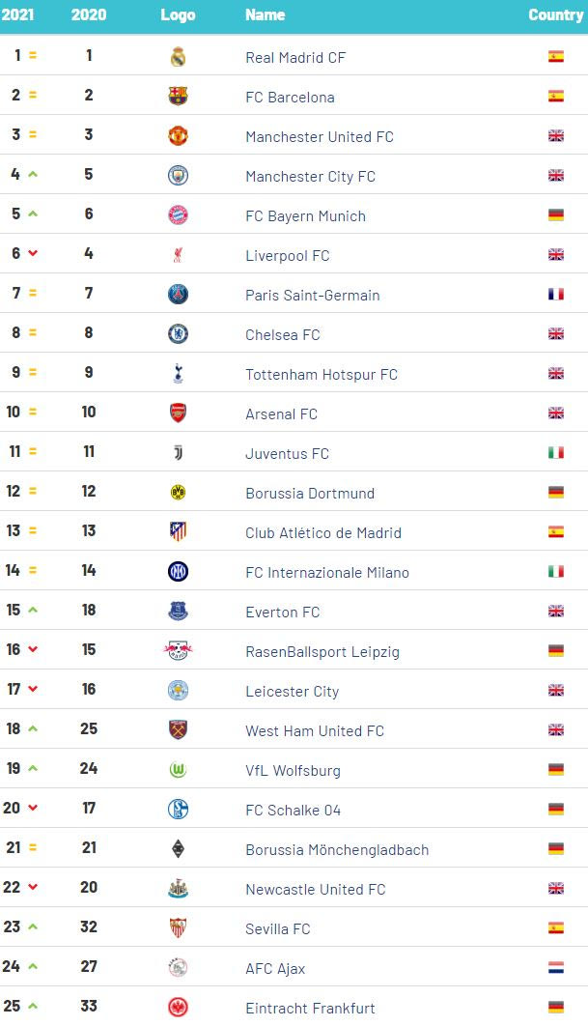
Task: Open the West Ham United FC entry
Action: point(315,731)
